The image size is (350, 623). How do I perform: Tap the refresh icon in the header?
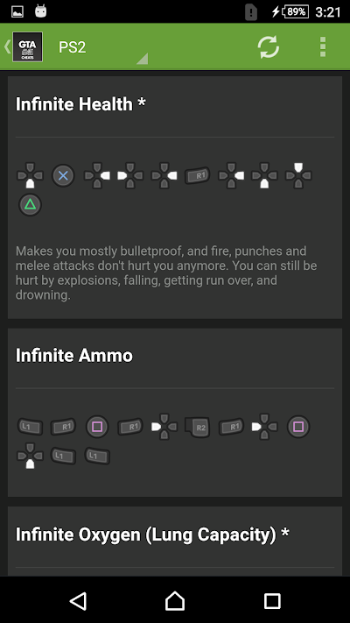point(269,47)
